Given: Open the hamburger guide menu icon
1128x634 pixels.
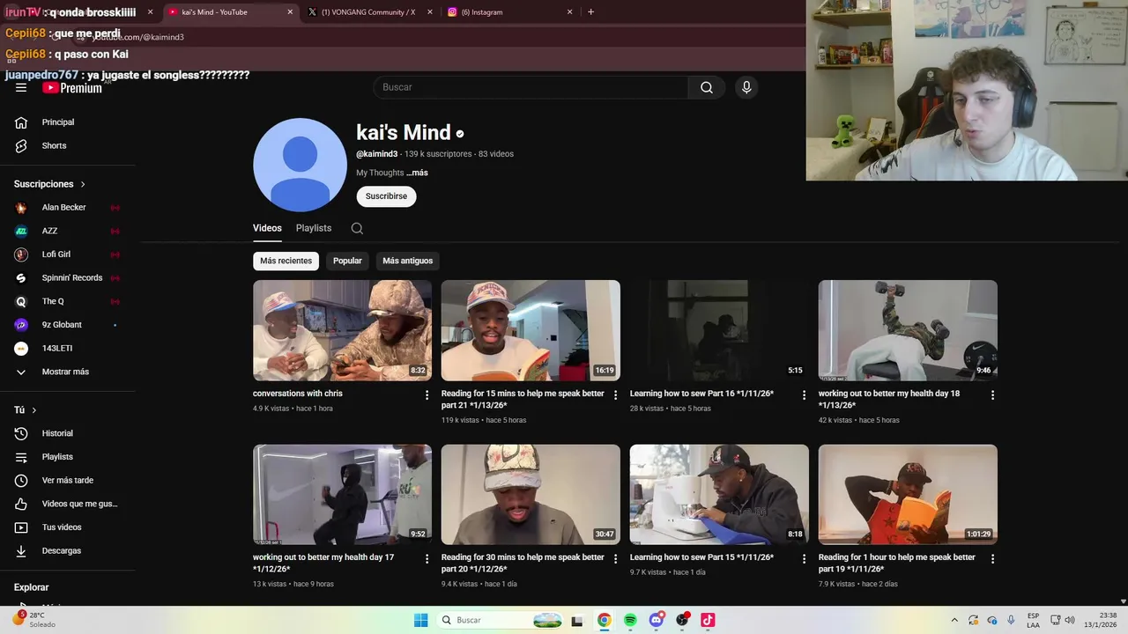Looking at the screenshot, I should coord(21,87).
